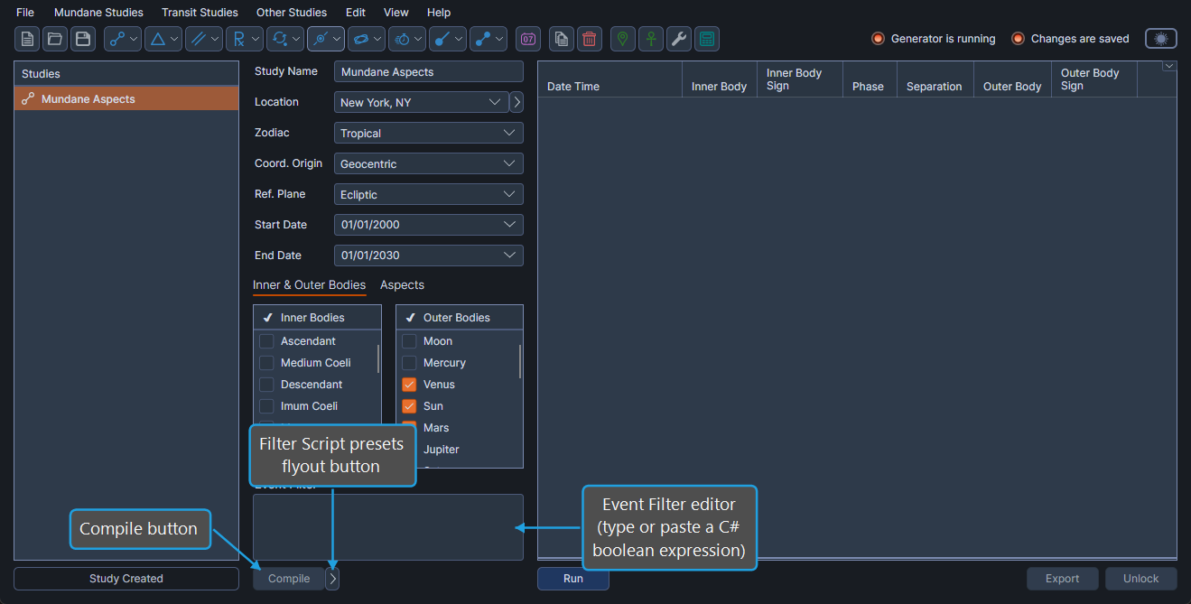This screenshot has width=1191, height=604.
Task: Select the speed timer study tool icon
Action: coord(402,39)
